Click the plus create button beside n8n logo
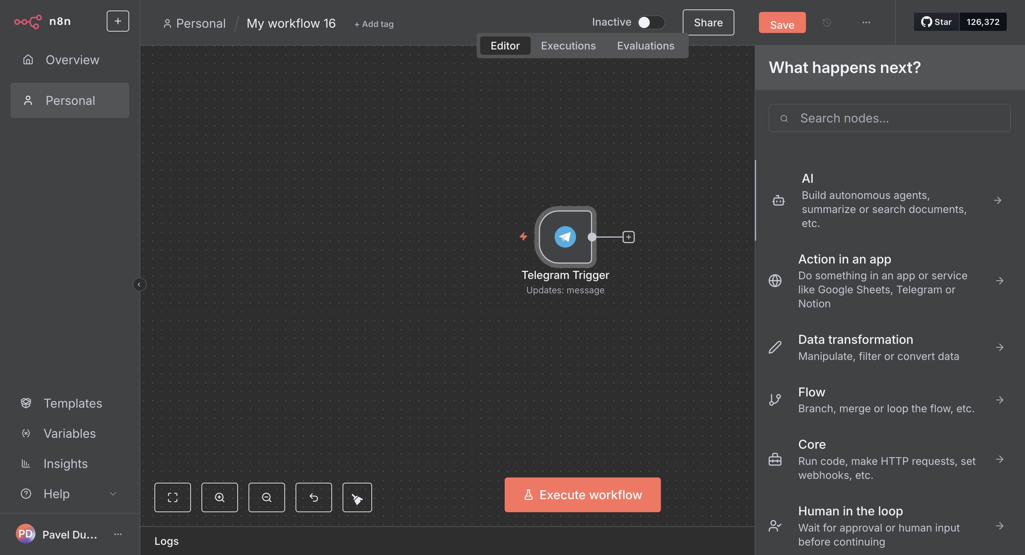The width and height of the screenshot is (1025, 555). [x=118, y=21]
